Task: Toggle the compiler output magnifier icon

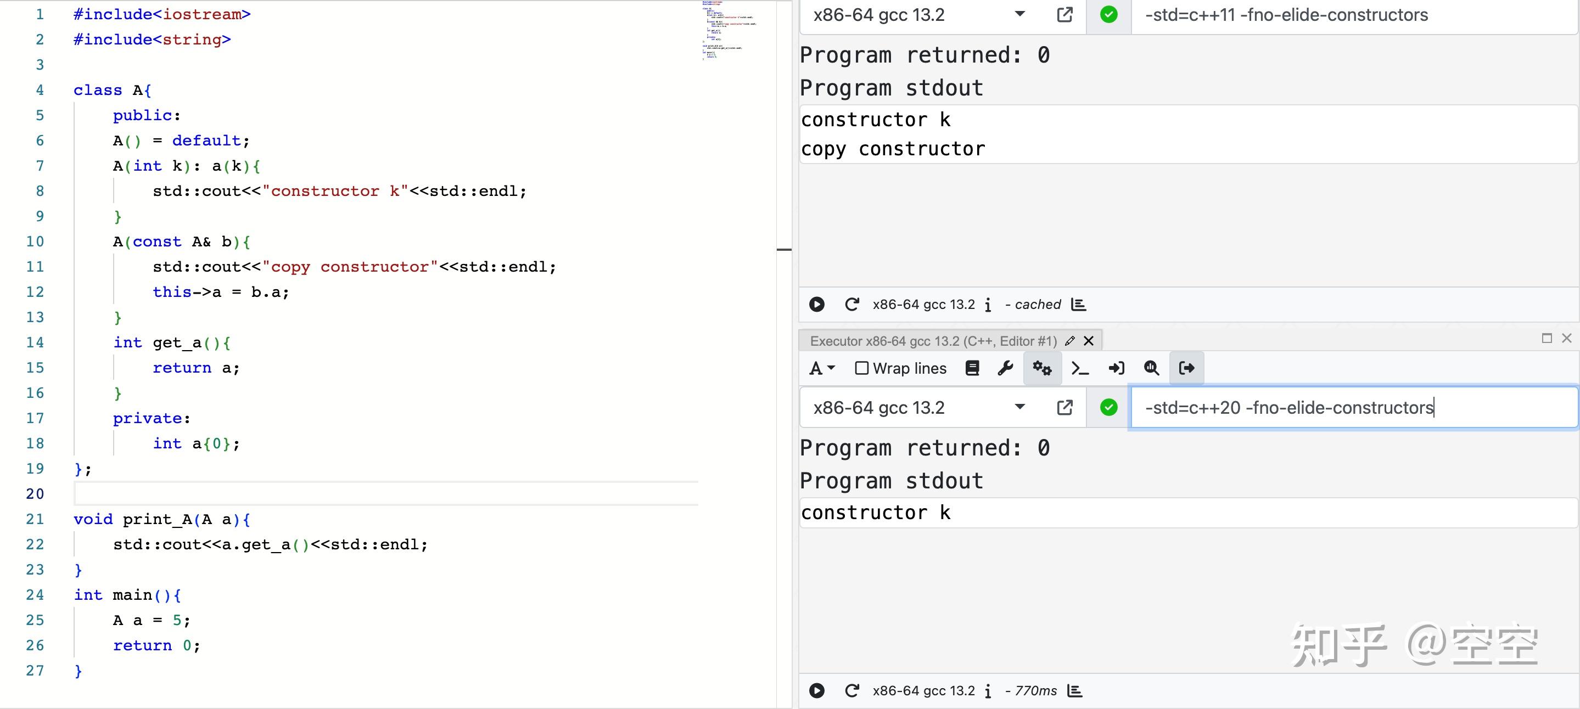Action: (x=1151, y=368)
